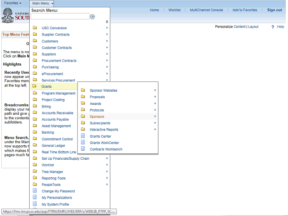The image size is (288, 216).
Task: Select Subrecipients in the Grants submenu
Action: point(100,123)
